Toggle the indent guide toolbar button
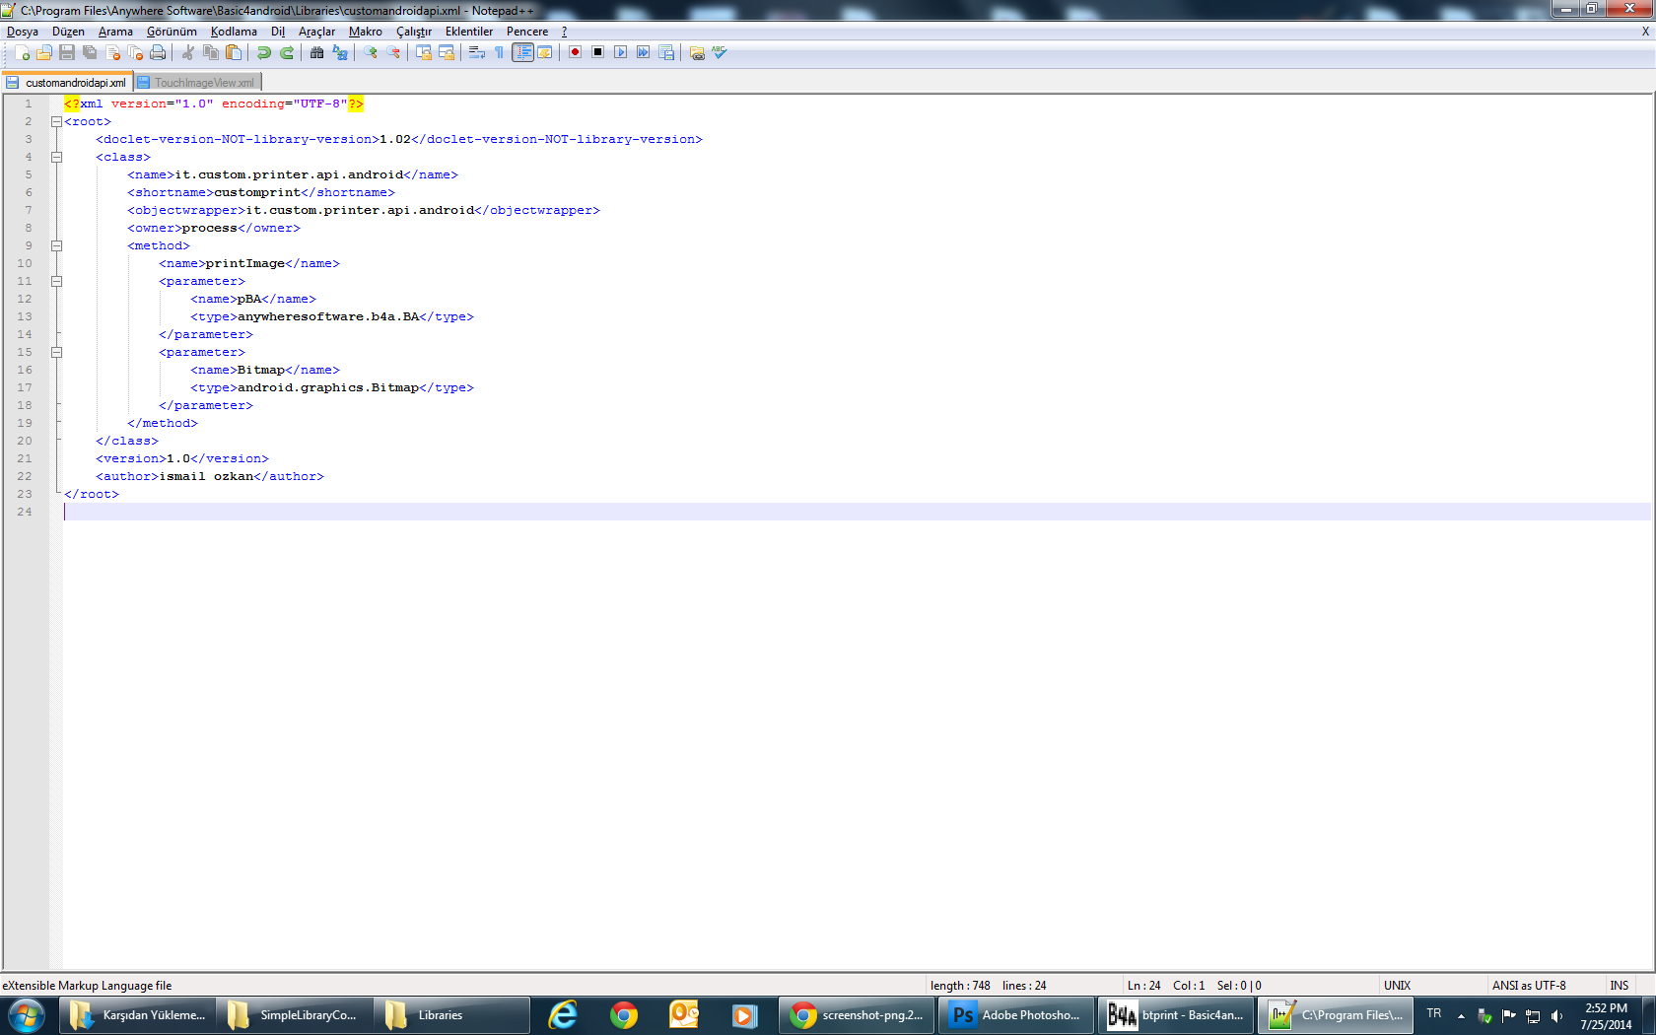The image size is (1656, 1035). (x=522, y=52)
